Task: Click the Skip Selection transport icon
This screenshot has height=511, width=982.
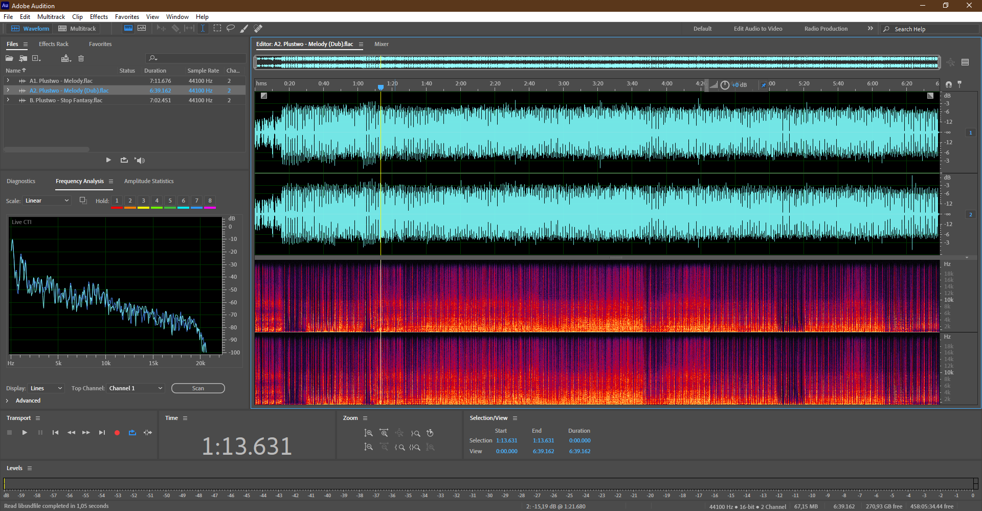Action: coord(148,433)
